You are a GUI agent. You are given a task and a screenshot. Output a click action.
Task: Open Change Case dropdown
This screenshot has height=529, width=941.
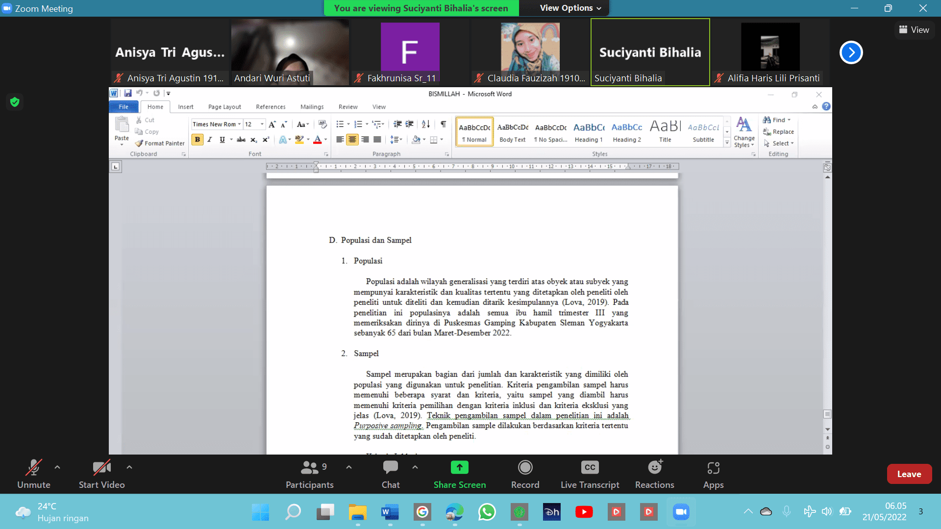[303, 124]
